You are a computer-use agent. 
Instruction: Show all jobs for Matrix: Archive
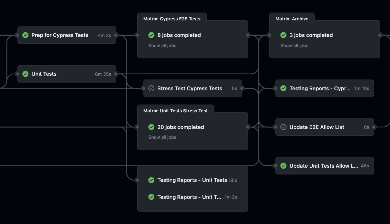pos(294,45)
